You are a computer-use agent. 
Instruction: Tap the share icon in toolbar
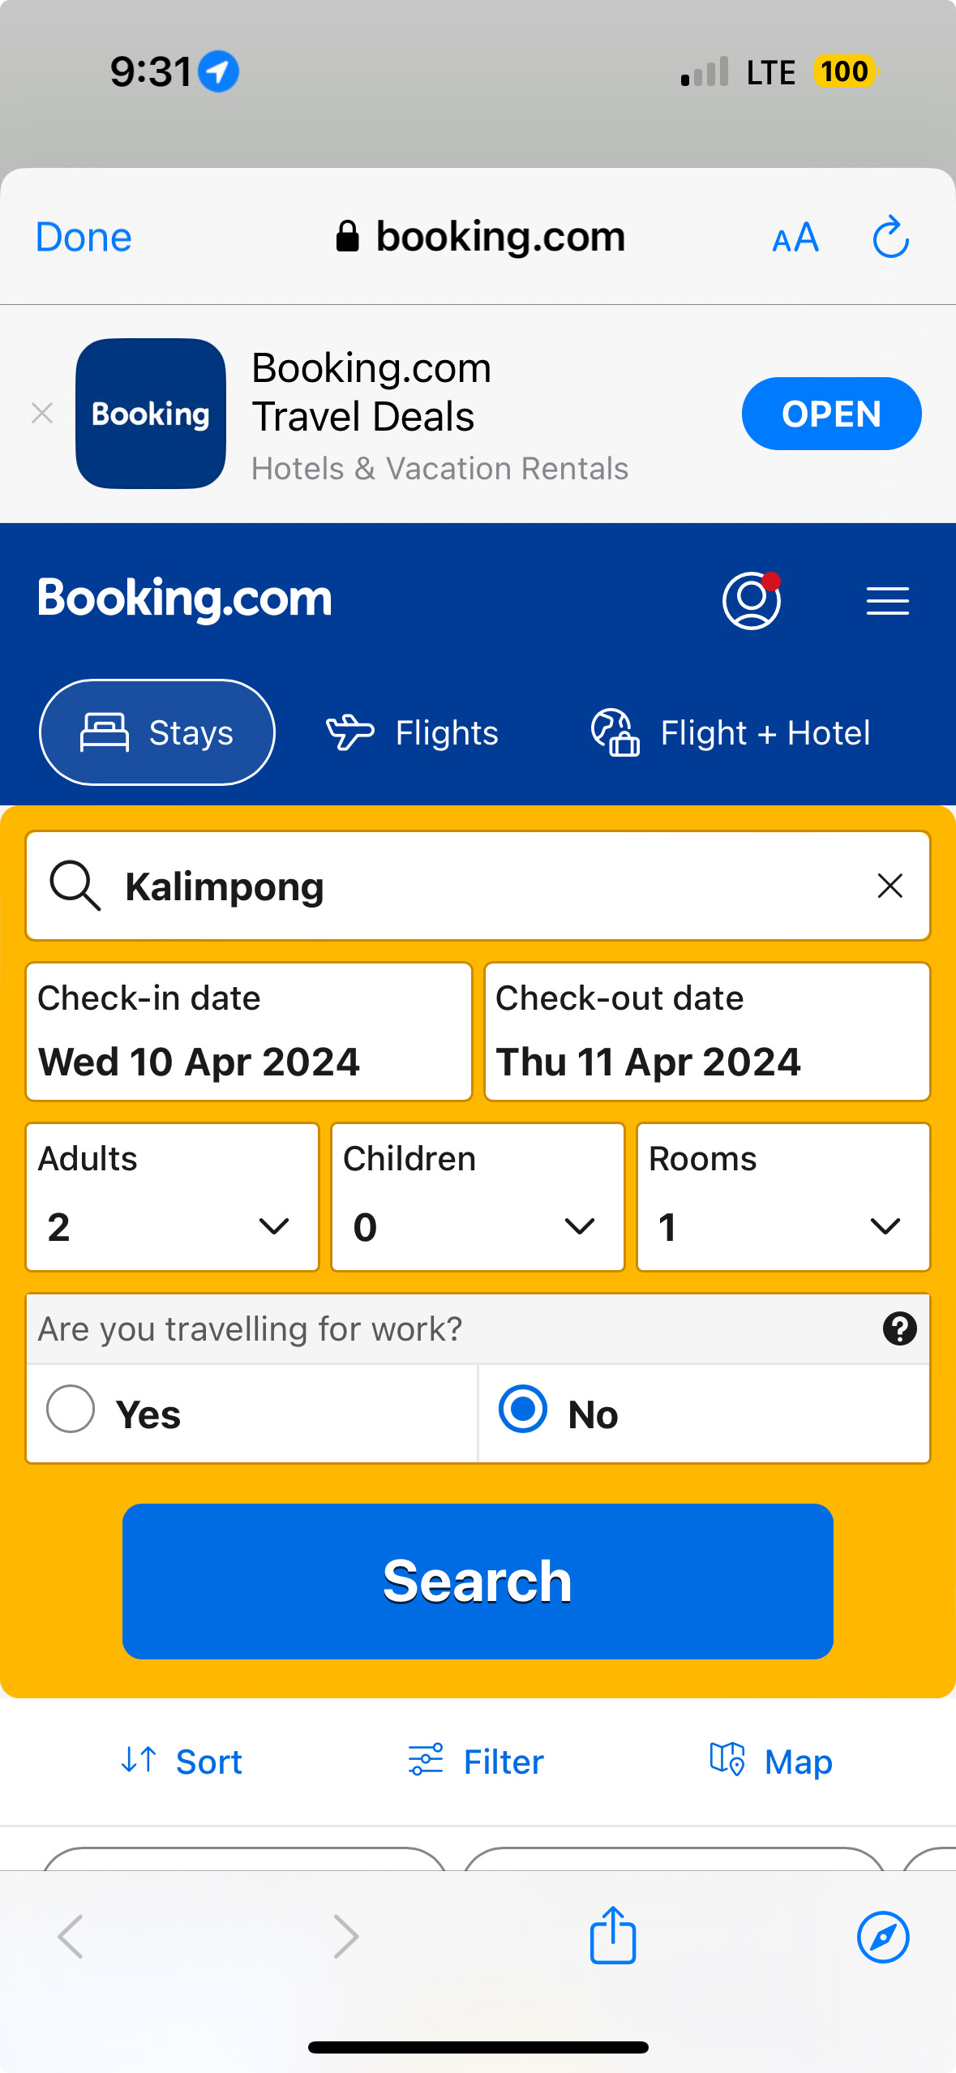[x=612, y=1936]
